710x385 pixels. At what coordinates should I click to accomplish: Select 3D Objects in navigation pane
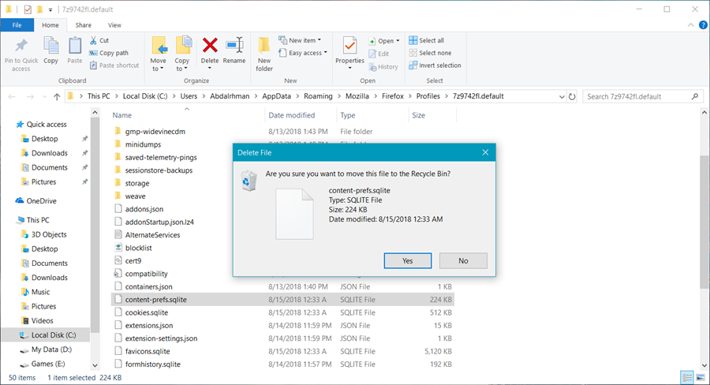pos(49,234)
